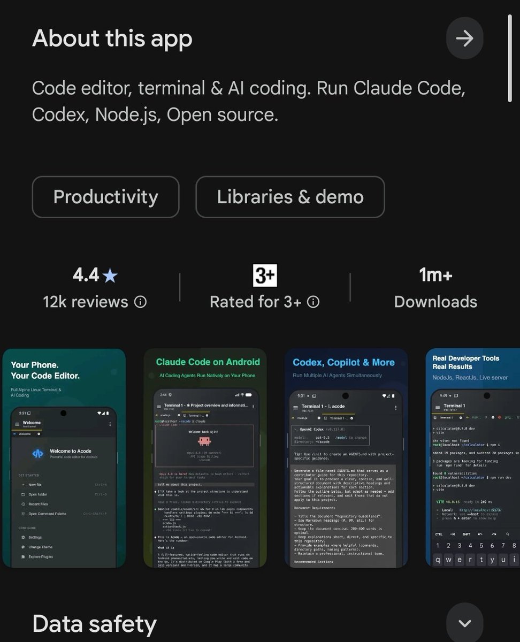Image resolution: width=520 pixels, height=642 pixels.
Task: Open 'Claude Code on Android' screenshot
Action: click(205, 458)
